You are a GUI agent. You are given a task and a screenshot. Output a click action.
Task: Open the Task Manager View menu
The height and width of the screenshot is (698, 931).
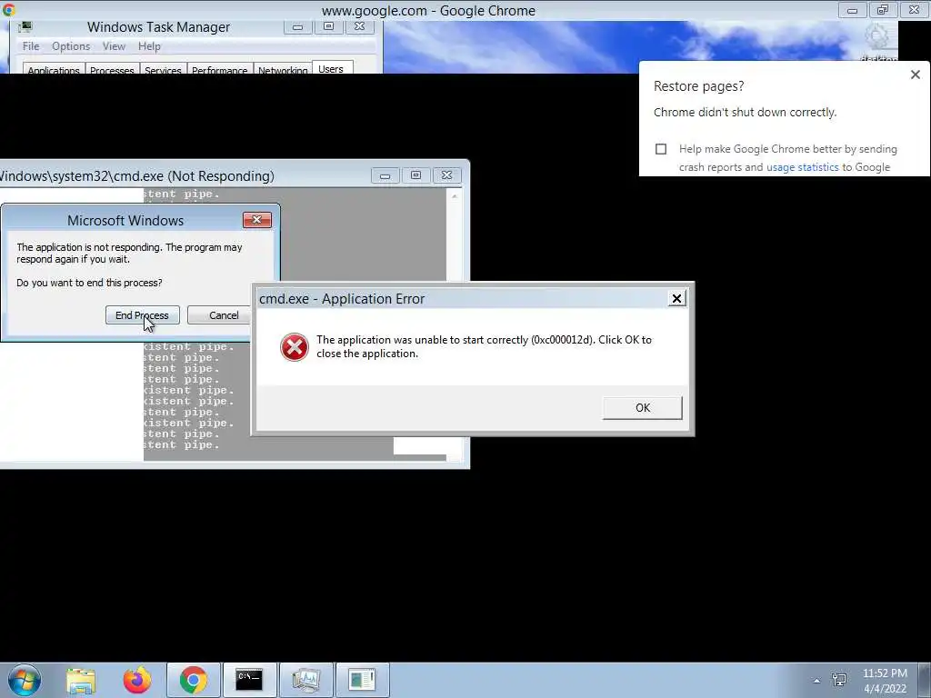[x=114, y=46]
